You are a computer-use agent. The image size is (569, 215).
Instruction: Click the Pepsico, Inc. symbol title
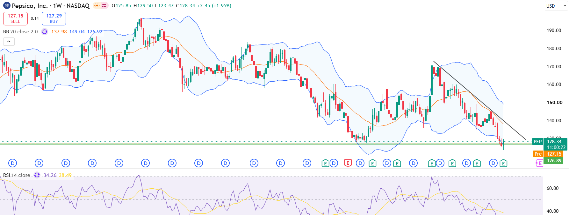(x=30, y=6)
